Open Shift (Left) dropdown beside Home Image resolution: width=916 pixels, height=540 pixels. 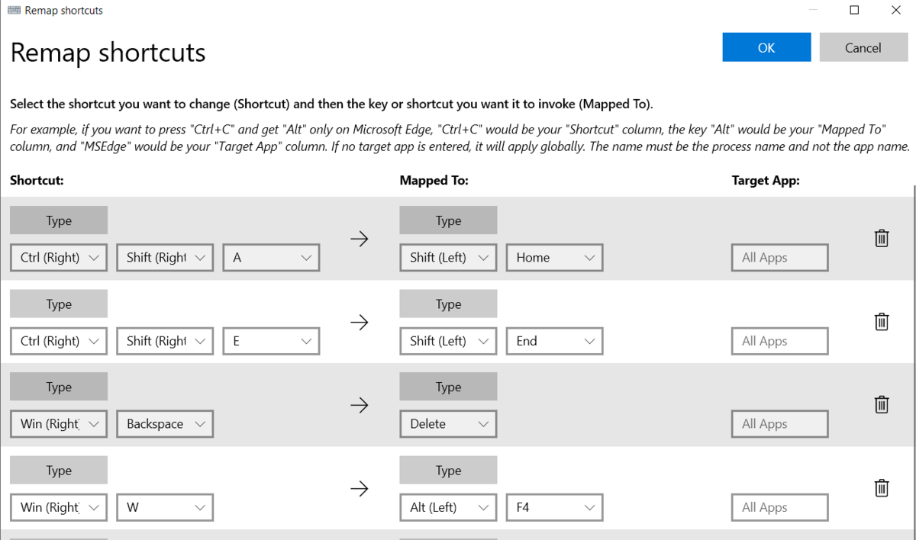pyautogui.click(x=448, y=258)
